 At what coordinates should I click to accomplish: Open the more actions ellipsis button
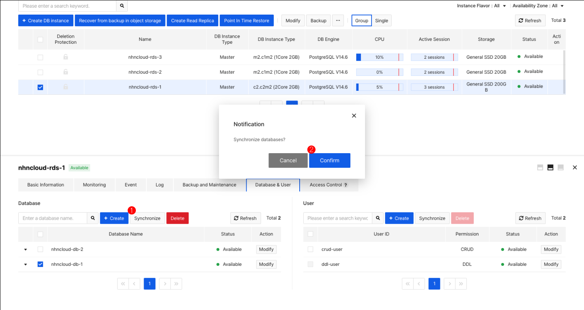click(338, 20)
